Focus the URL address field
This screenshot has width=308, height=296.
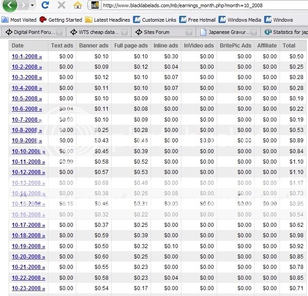pyautogui.click(x=204, y=5)
